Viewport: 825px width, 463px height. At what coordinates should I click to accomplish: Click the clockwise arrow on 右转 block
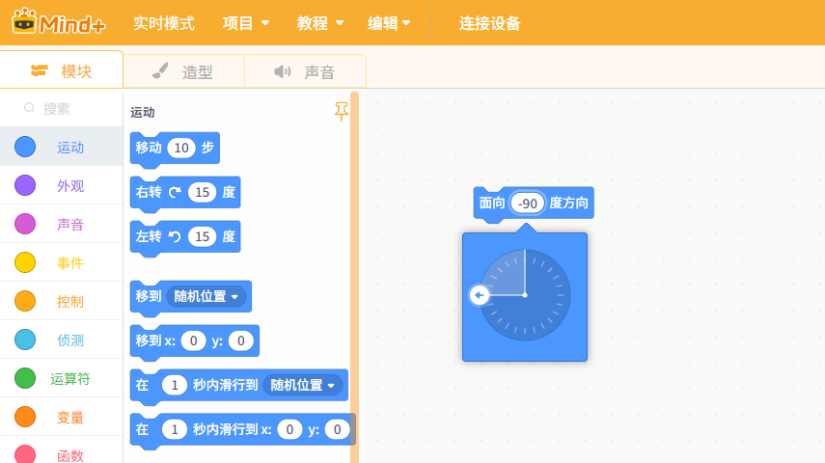pos(175,193)
